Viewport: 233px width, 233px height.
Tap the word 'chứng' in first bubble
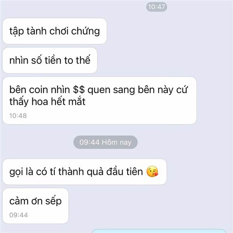[85, 32]
